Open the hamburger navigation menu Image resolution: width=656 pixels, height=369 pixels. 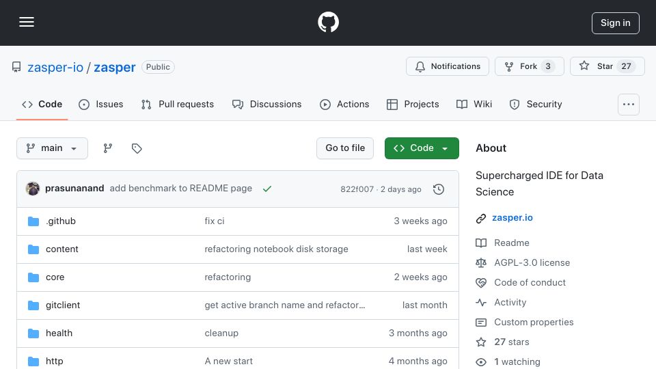tap(27, 22)
